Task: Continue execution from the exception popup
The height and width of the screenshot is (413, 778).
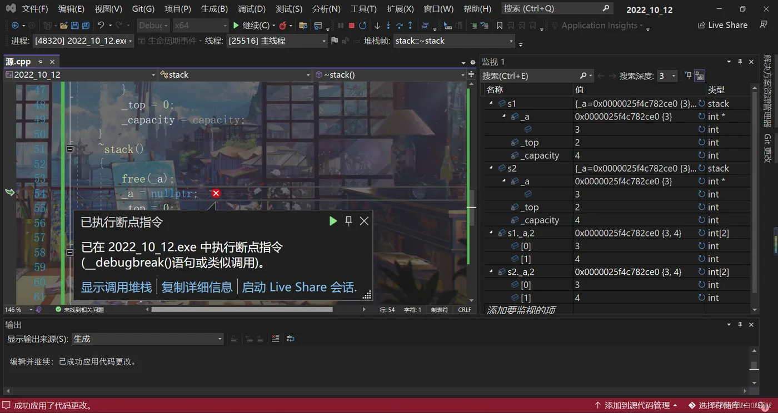Action: click(333, 221)
